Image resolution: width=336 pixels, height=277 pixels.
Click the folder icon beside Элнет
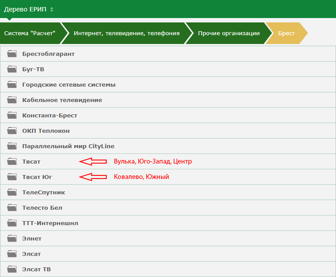pyautogui.click(x=12, y=238)
